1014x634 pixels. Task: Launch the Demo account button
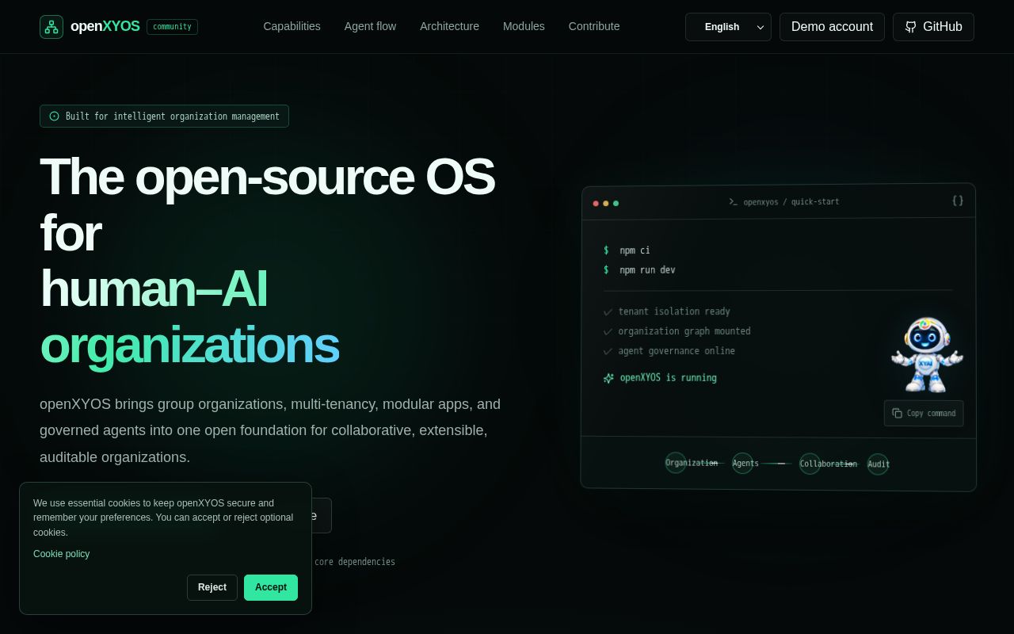832,27
